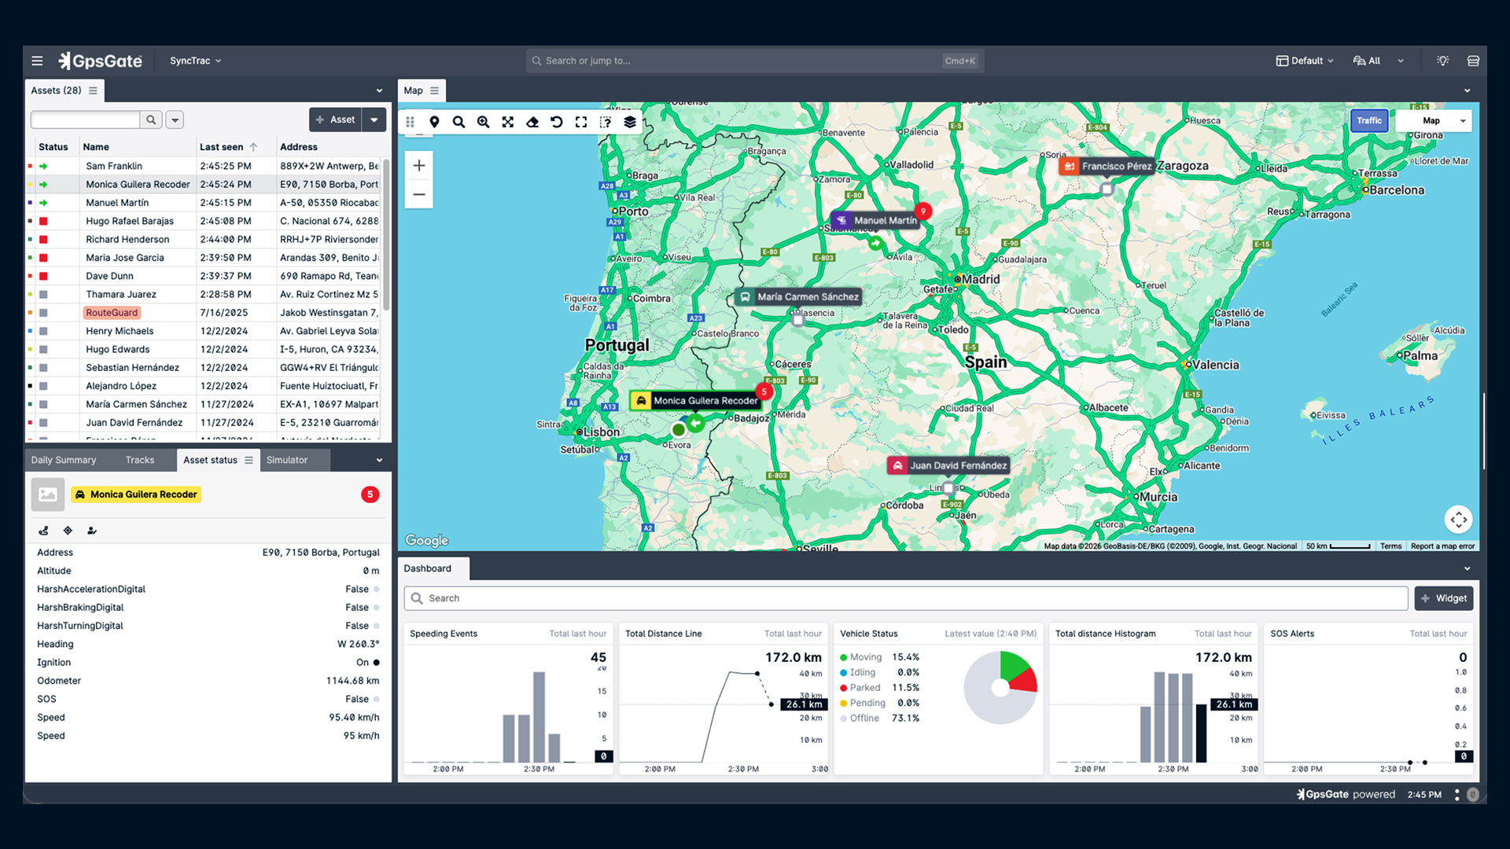This screenshot has width=1510, height=849.
Task: Open the Daily Summary tab
Action: pos(64,460)
